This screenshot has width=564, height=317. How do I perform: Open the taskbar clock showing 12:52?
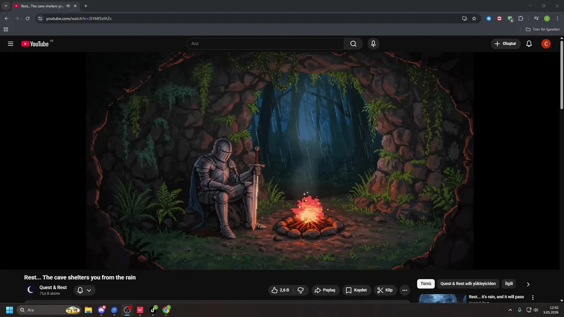(551, 310)
